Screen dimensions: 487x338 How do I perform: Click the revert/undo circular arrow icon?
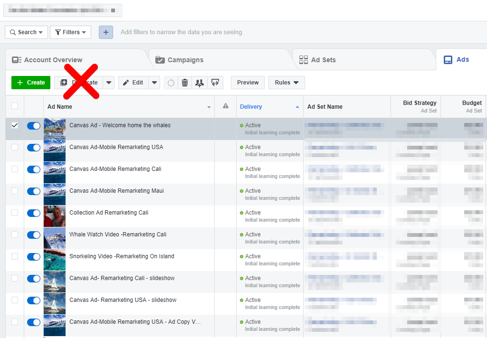(171, 83)
